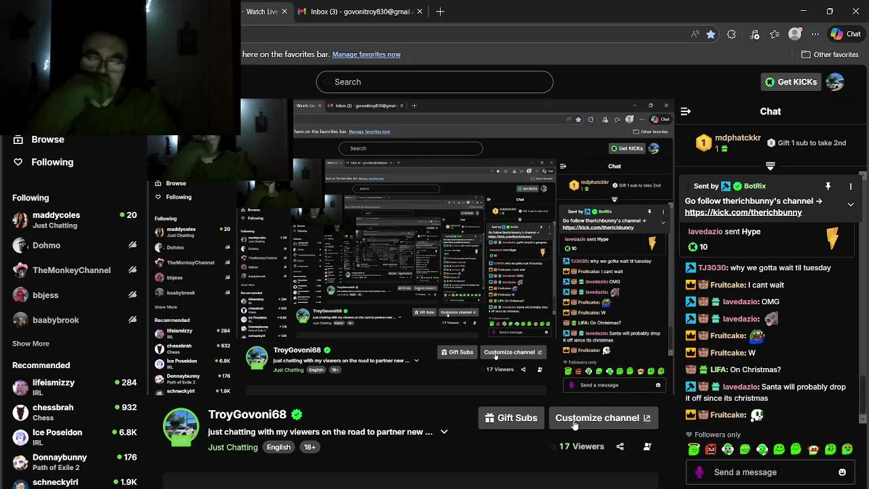Open maddycoles channel in Following list
The height and width of the screenshot is (489, 869).
pyautogui.click(x=74, y=220)
